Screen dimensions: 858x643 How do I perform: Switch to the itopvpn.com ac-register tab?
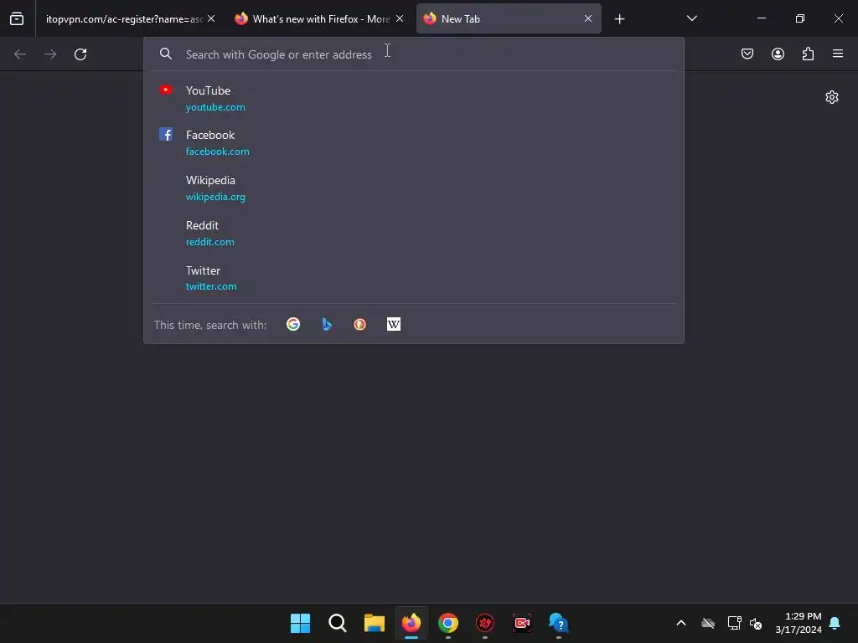(x=128, y=19)
